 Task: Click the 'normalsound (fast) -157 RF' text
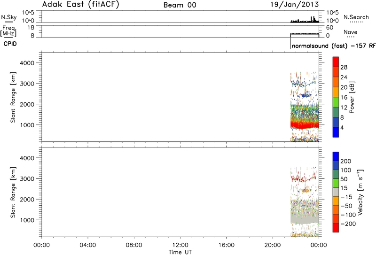coord(334,46)
